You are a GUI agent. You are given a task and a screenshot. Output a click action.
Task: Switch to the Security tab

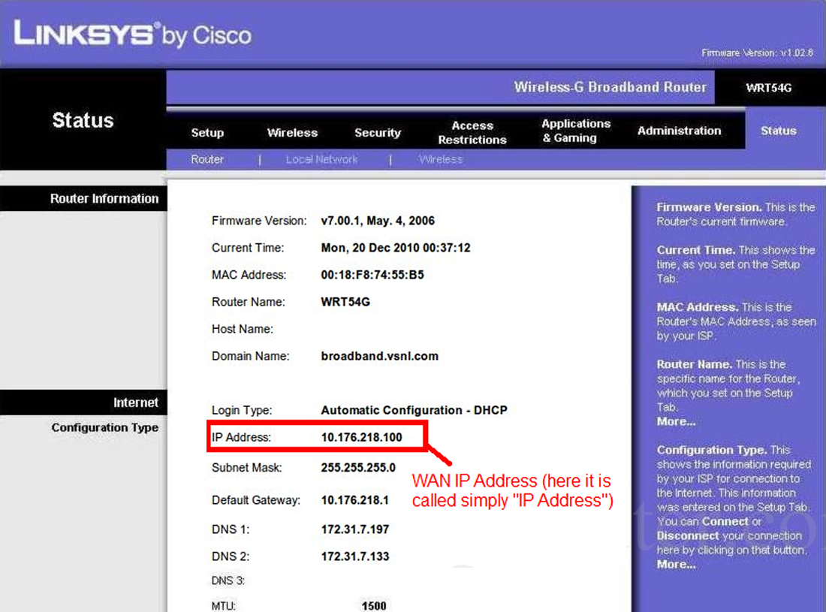pos(378,133)
